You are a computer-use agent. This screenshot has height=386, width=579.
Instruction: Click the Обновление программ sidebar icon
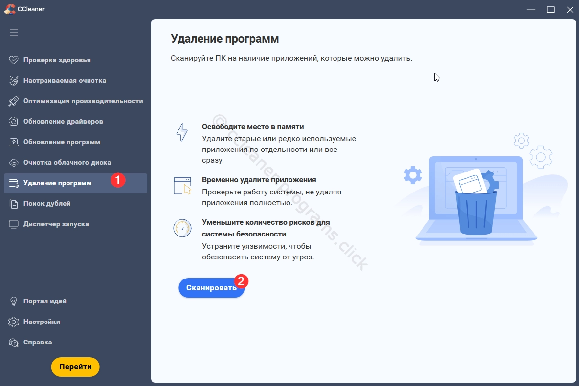[x=14, y=142]
